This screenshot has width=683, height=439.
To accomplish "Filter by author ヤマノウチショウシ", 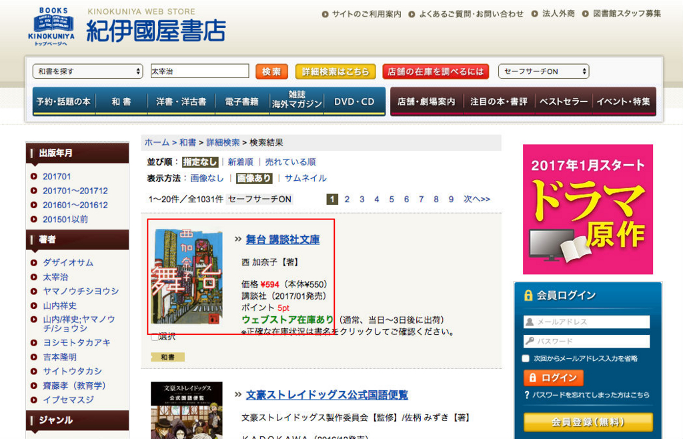I will pyautogui.click(x=81, y=291).
